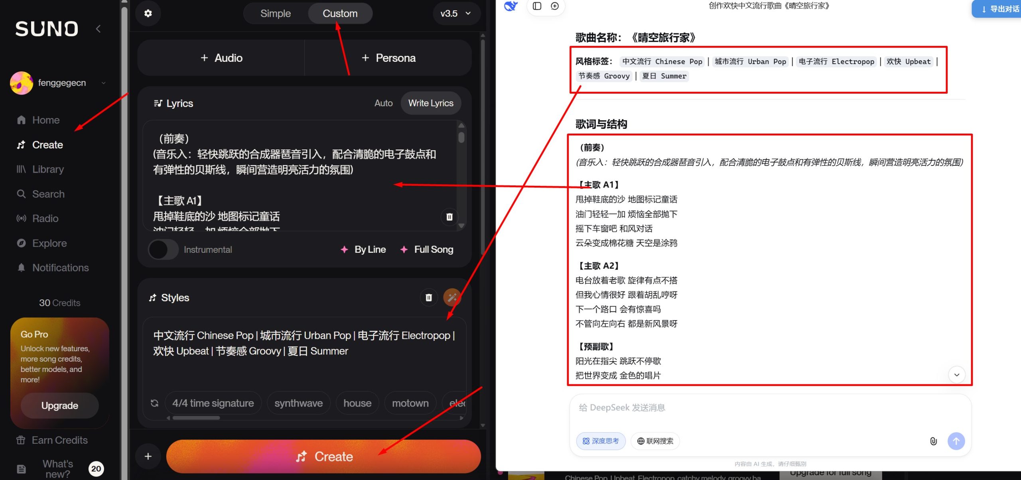
Task: Toggle the DeepSeek sidebar panel icon
Action: pos(537,6)
